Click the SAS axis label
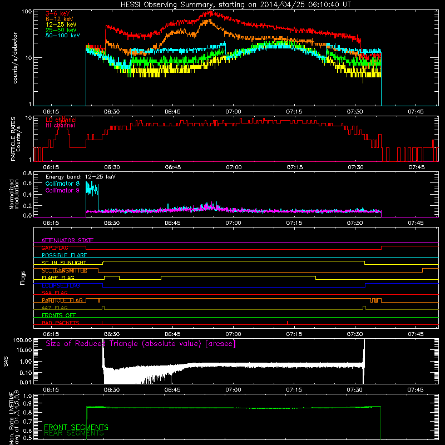Screen dimensions: 445x445 (6, 362)
